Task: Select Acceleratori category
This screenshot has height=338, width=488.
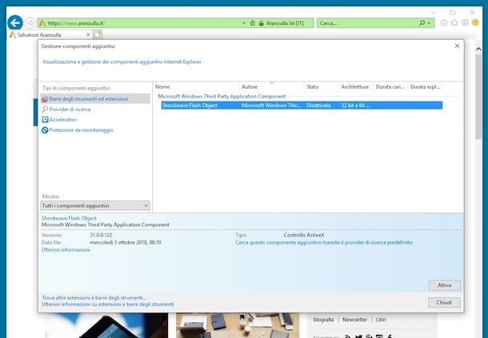Action: pos(63,119)
